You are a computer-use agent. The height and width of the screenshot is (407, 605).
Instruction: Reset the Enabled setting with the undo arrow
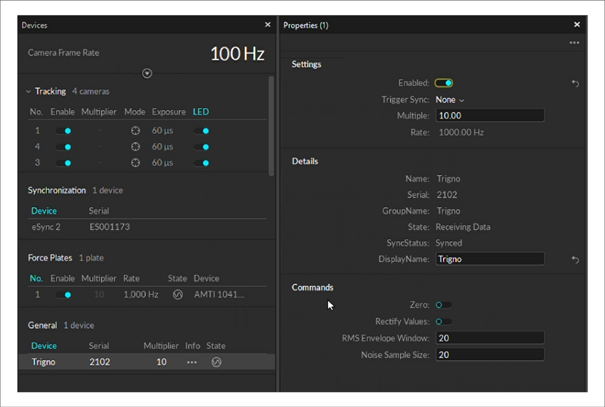(575, 84)
